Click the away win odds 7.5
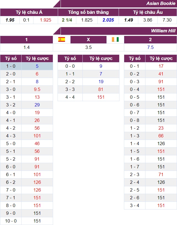Screen dimensions: 177x225 tap(150, 47)
